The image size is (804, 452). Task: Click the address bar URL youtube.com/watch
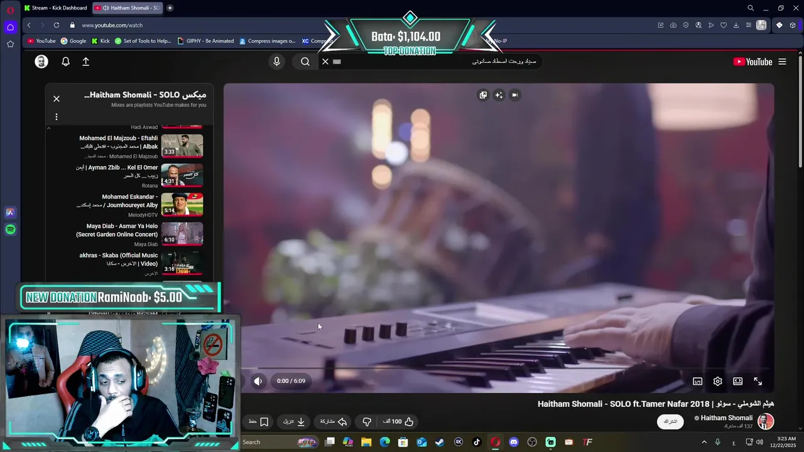[x=112, y=25]
